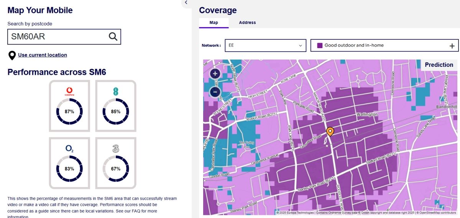Click the postcode search input field
This screenshot has width=460, height=218.
coord(58,37)
